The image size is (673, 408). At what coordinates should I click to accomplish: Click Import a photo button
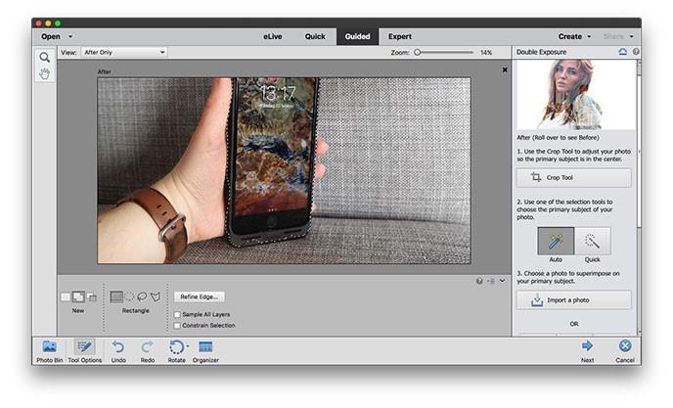[573, 300]
